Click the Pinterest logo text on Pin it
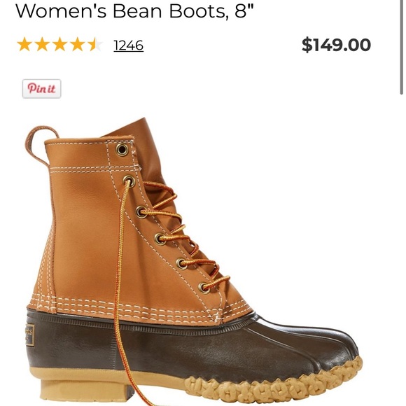 tap(41, 89)
